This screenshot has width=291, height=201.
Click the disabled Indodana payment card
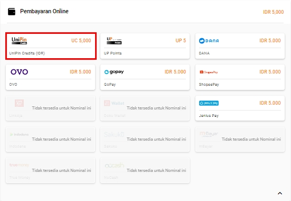pyautogui.click(x=50, y=140)
